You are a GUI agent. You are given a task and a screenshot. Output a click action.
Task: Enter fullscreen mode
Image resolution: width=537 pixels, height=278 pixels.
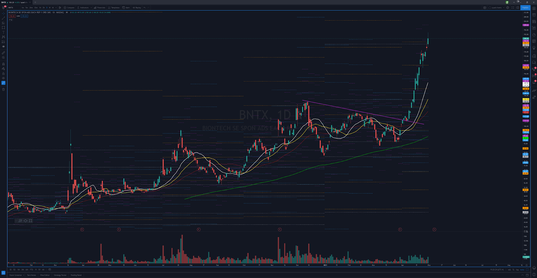(512, 7)
